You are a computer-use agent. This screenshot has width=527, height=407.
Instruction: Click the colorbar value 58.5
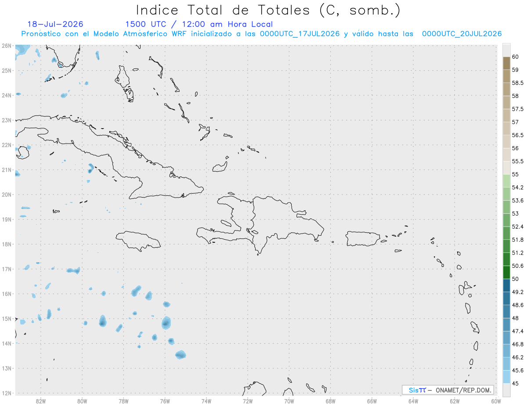coord(518,83)
